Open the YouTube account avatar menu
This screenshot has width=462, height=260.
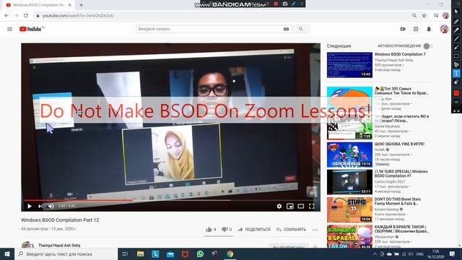[x=445, y=29]
